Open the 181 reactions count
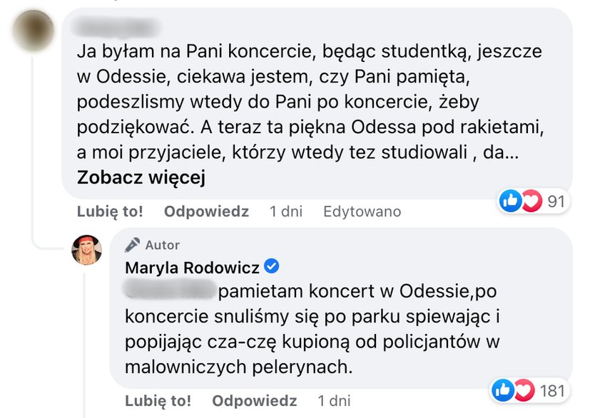The height and width of the screenshot is (418, 600). [552, 390]
